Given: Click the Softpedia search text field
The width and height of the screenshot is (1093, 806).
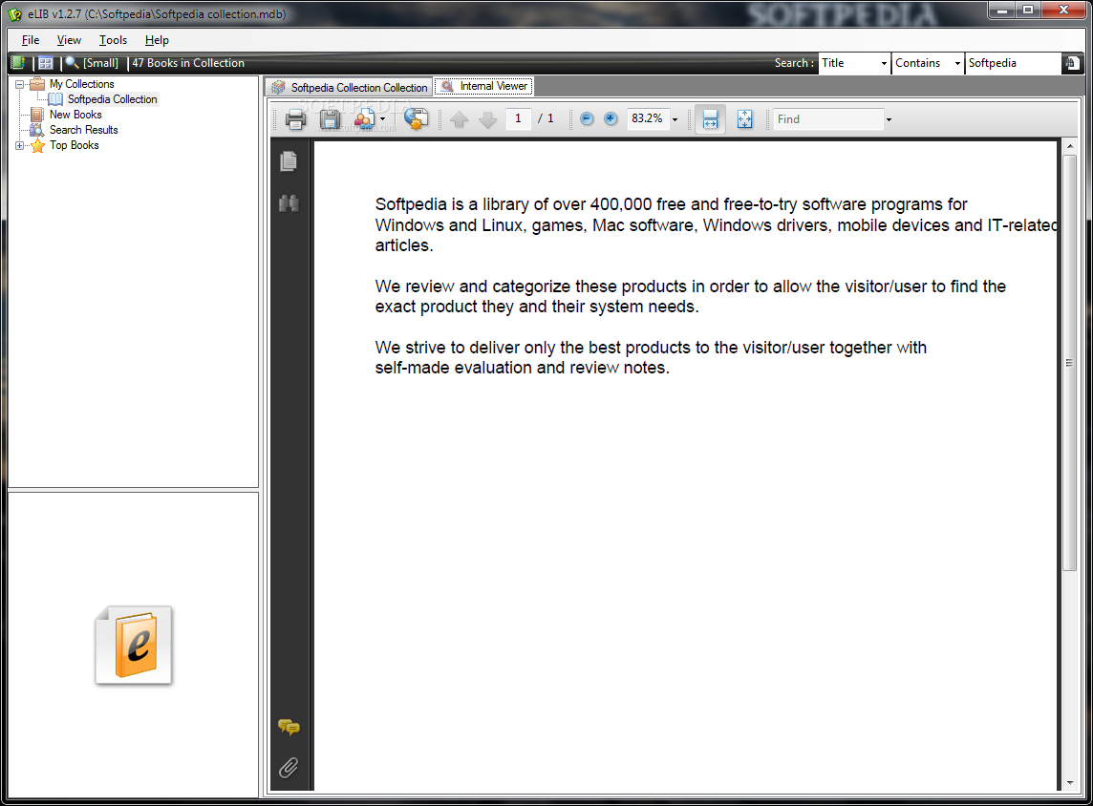Looking at the screenshot, I should 1013,63.
